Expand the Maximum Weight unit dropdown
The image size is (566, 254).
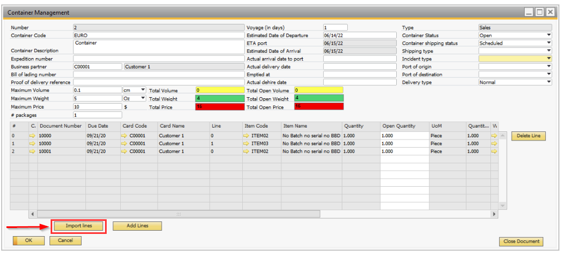tap(143, 98)
